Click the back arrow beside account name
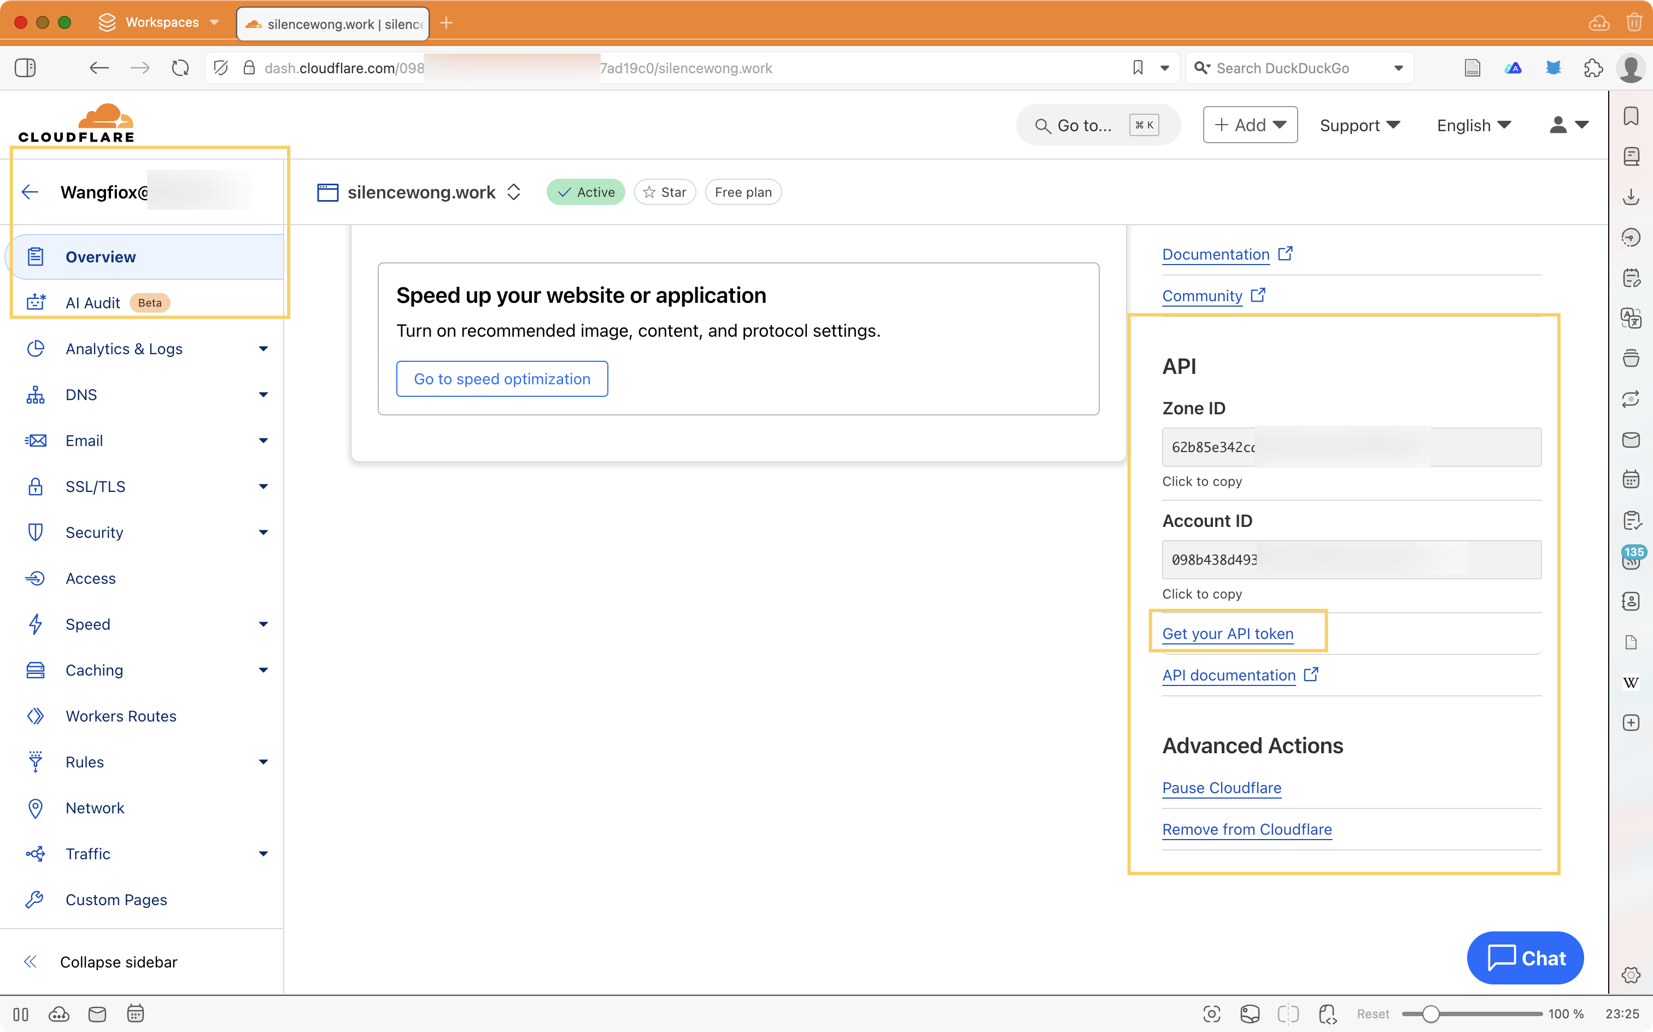This screenshot has height=1032, width=1653. [x=30, y=192]
